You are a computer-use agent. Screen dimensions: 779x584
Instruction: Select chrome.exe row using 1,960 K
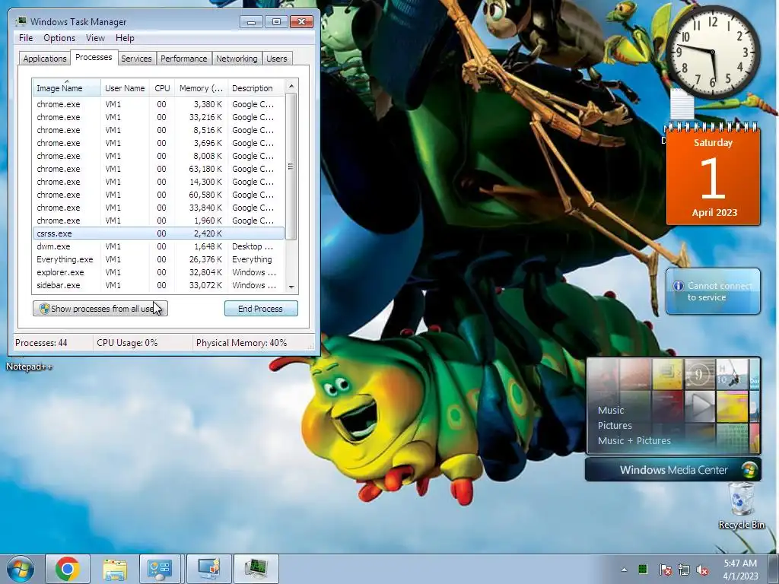[158, 221]
